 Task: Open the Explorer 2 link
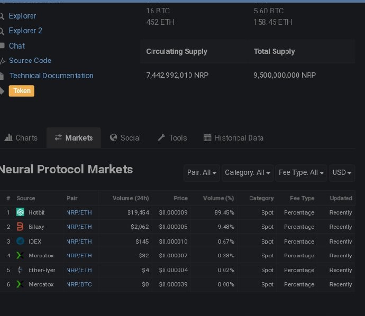pyautogui.click(x=25, y=31)
